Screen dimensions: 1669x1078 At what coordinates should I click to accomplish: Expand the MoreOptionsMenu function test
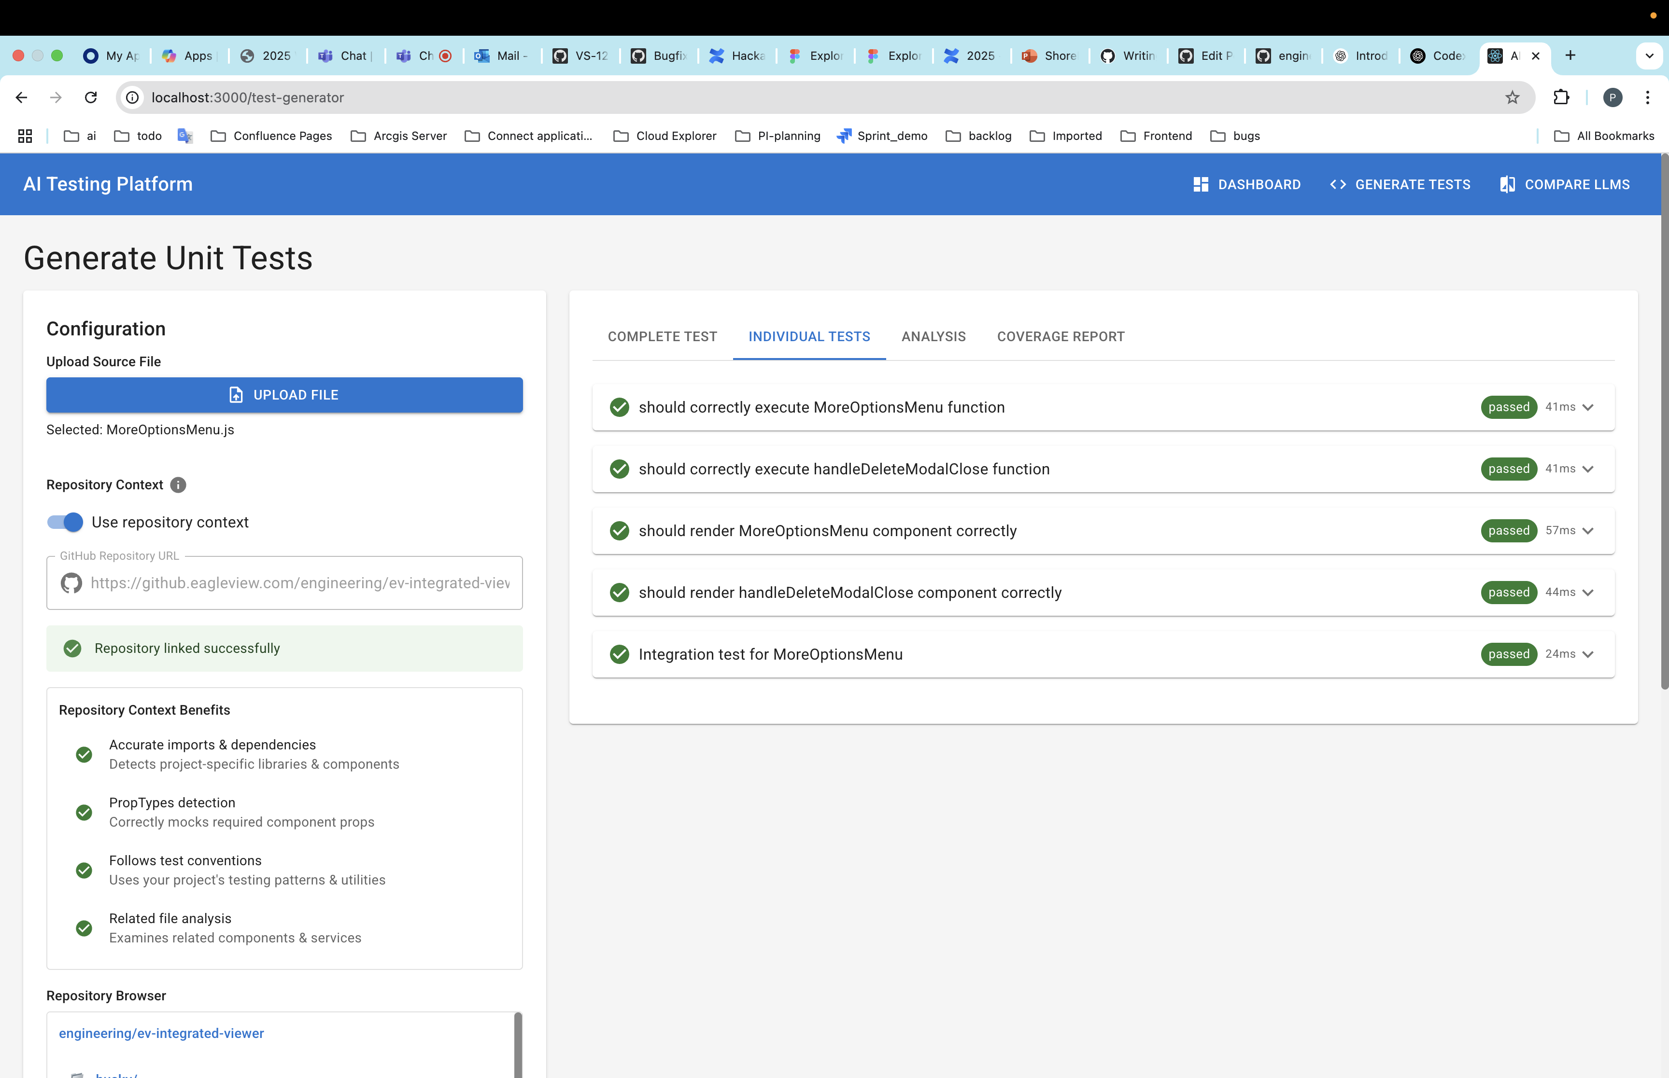pos(1588,407)
